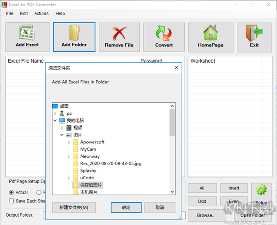The height and width of the screenshot is (225, 277).
Task: Open Setup with the green gear icon
Action: tap(261, 191)
